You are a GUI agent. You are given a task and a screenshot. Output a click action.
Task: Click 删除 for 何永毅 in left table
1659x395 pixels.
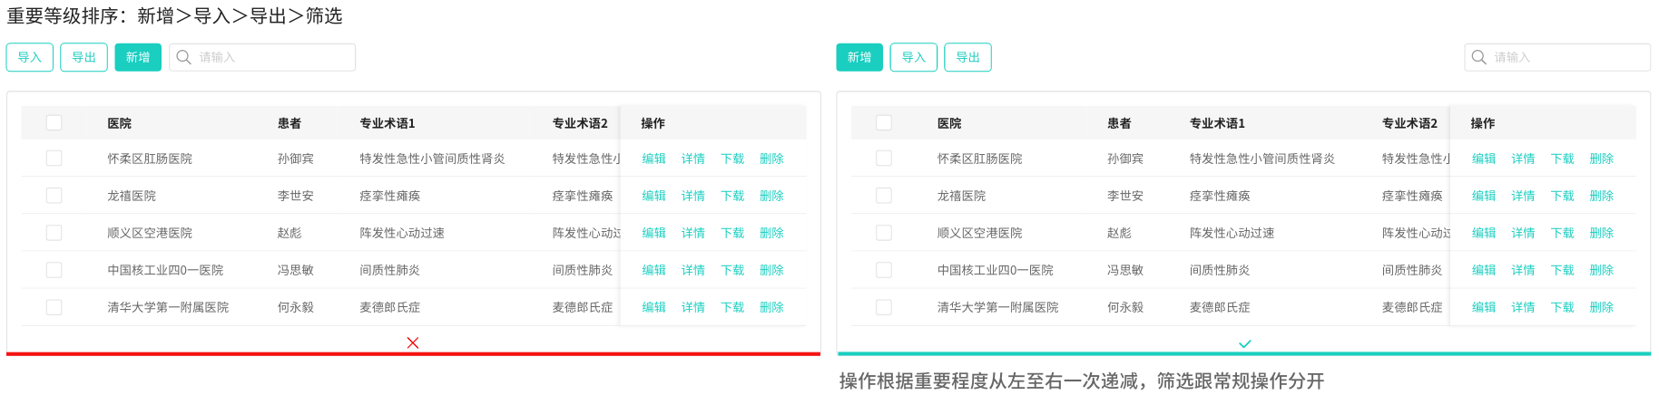pyautogui.click(x=771, y=307)
